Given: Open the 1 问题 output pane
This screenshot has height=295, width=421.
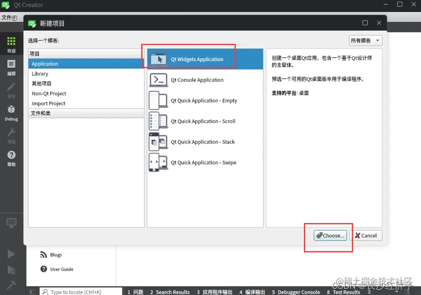Looking at the screenshot, I should pos(135,292).
